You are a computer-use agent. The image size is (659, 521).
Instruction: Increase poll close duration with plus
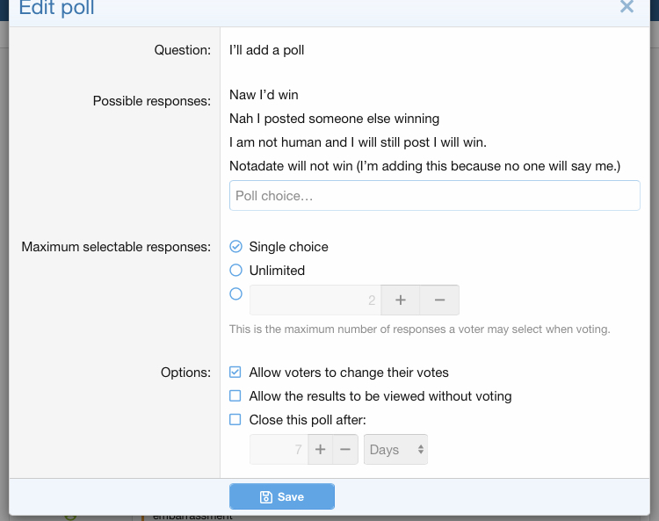pos(320,450)
